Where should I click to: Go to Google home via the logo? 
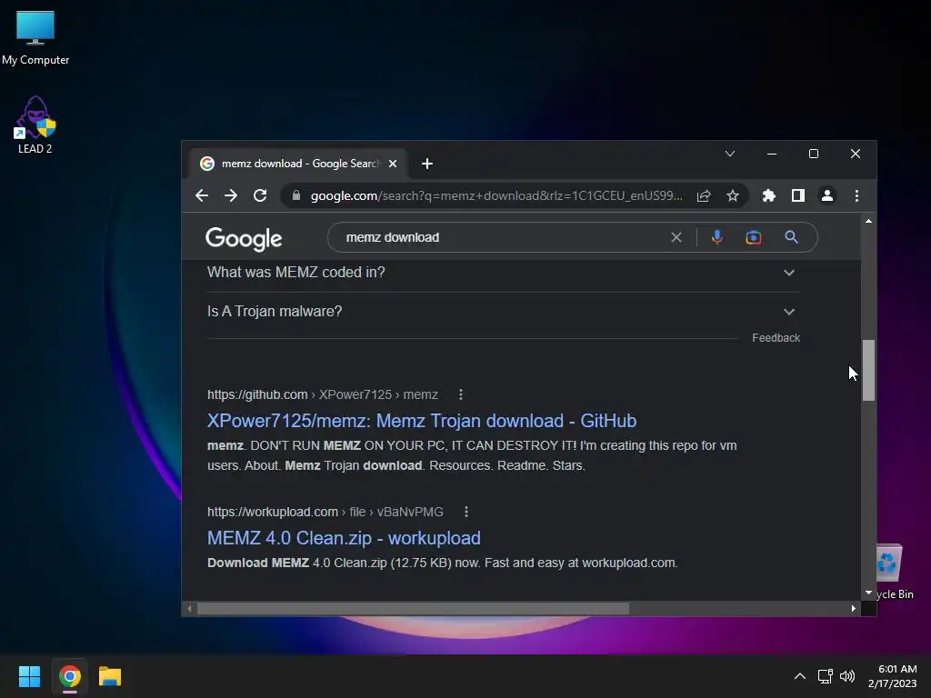point(244,239)
